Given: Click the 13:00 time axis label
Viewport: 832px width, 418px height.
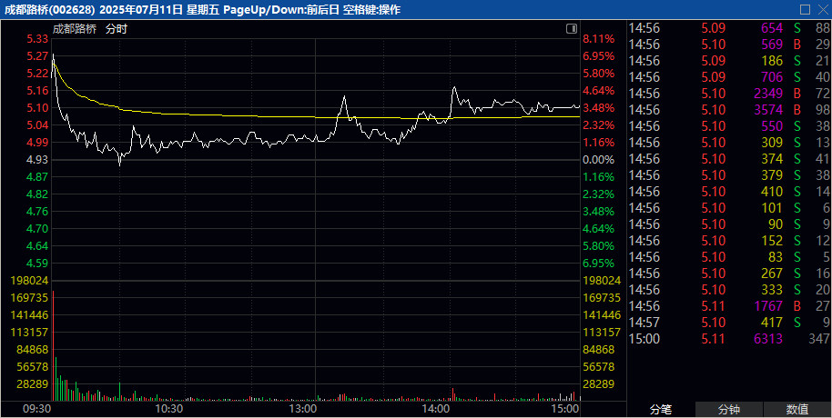Looking at the screenshot, I should click(x=302, y=410).
